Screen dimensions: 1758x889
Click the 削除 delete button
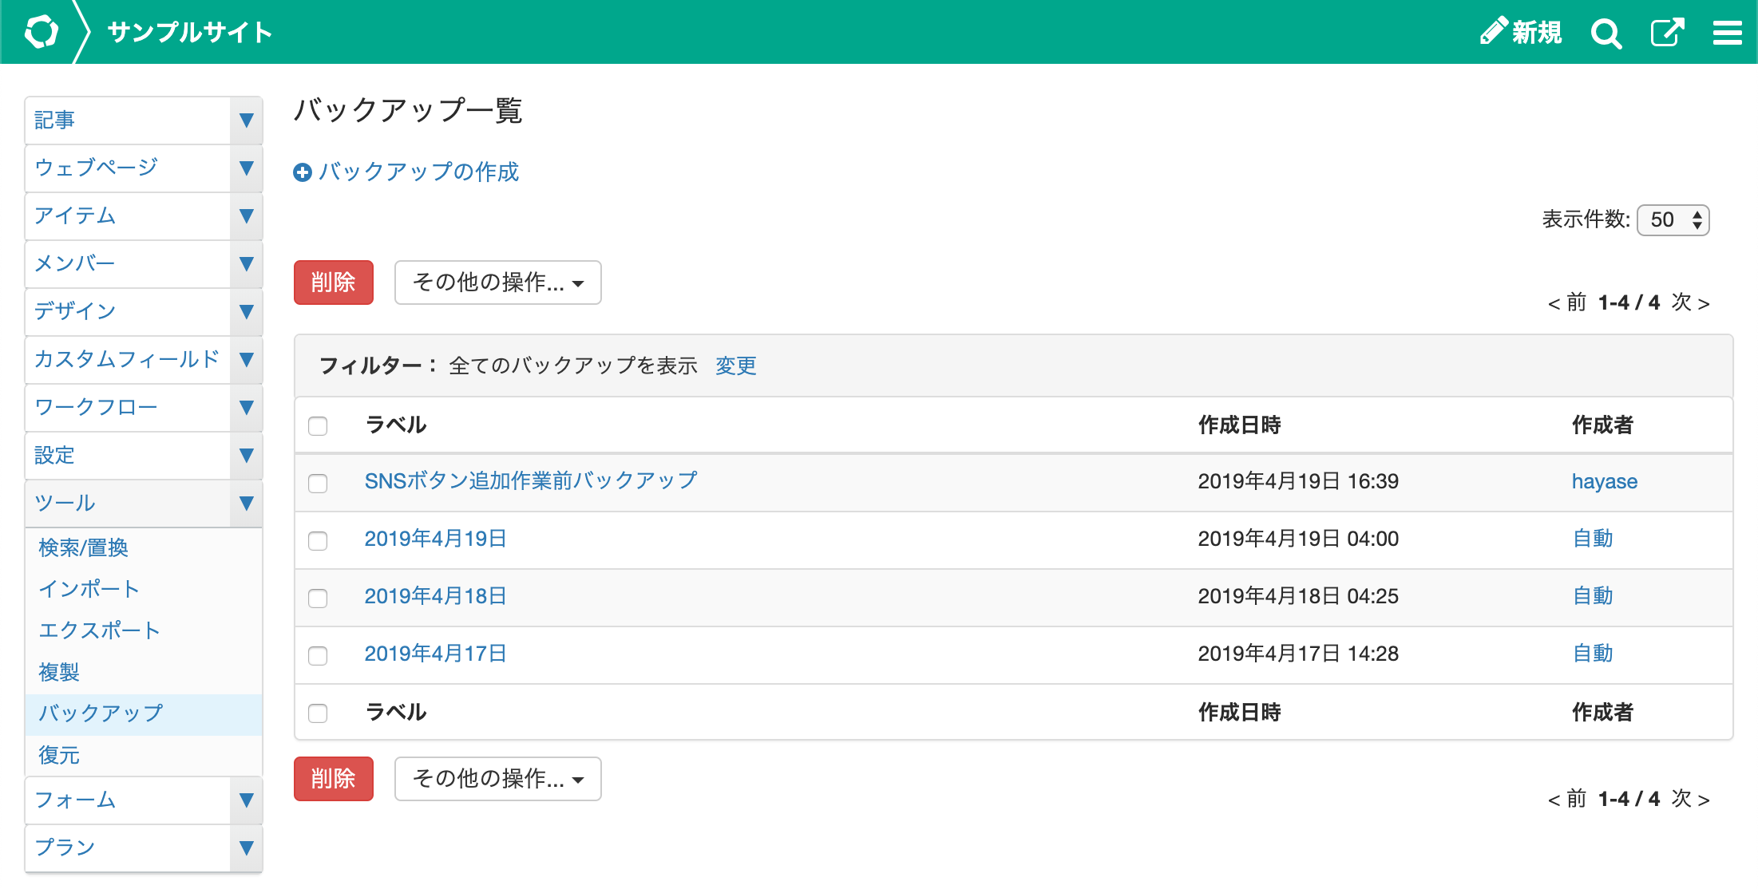coord(332,283)
